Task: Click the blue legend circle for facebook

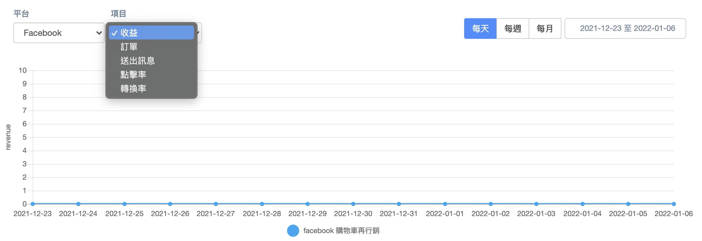Action: 293,231
